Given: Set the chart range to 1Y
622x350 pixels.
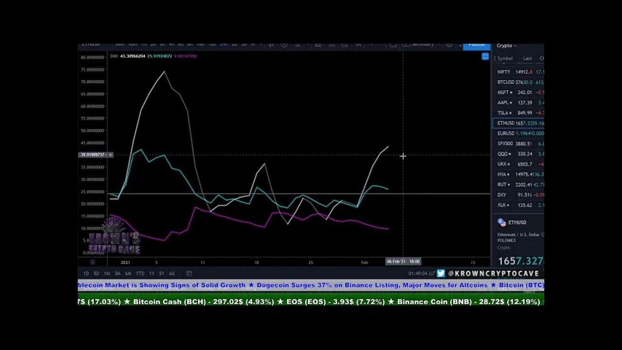Looking at the screenshot, I should pyautogui.click(x=152, y=274).
